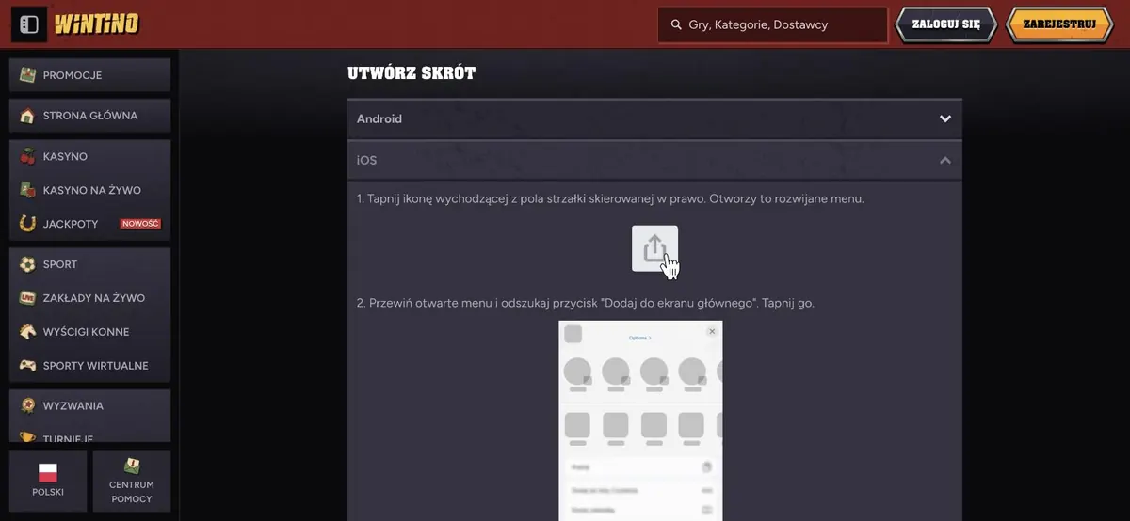Expand the Android accordion section

coord(654,119)
